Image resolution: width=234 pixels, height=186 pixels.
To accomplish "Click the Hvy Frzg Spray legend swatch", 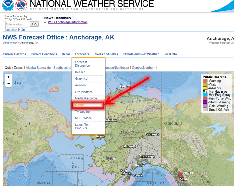I will tap(205, 95).
